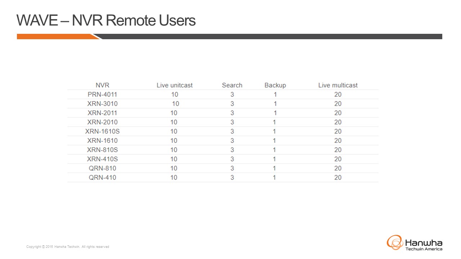
Task: Click the Backup column header
Action: 275,85
